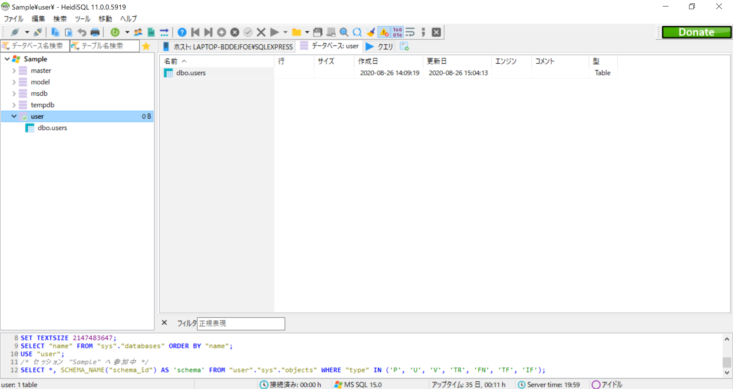Collapse the Sample session tree node

[7, 59]
